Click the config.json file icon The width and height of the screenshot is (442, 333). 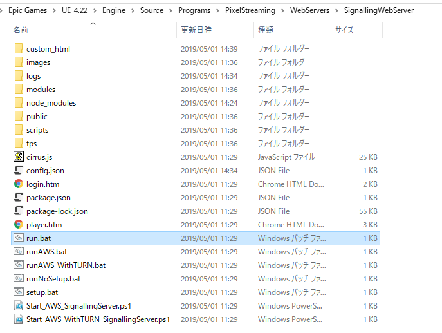click(x=19, y=170)
